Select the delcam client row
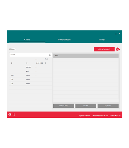 31,67
